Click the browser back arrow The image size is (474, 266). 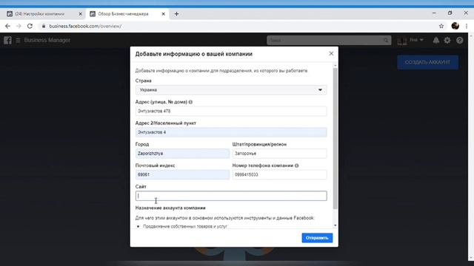click(7, 27)
